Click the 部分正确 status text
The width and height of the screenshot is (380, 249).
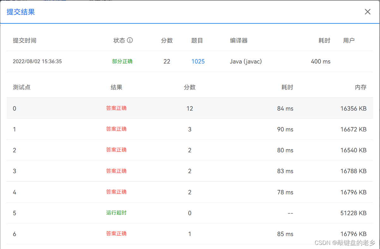click(122, 61)
